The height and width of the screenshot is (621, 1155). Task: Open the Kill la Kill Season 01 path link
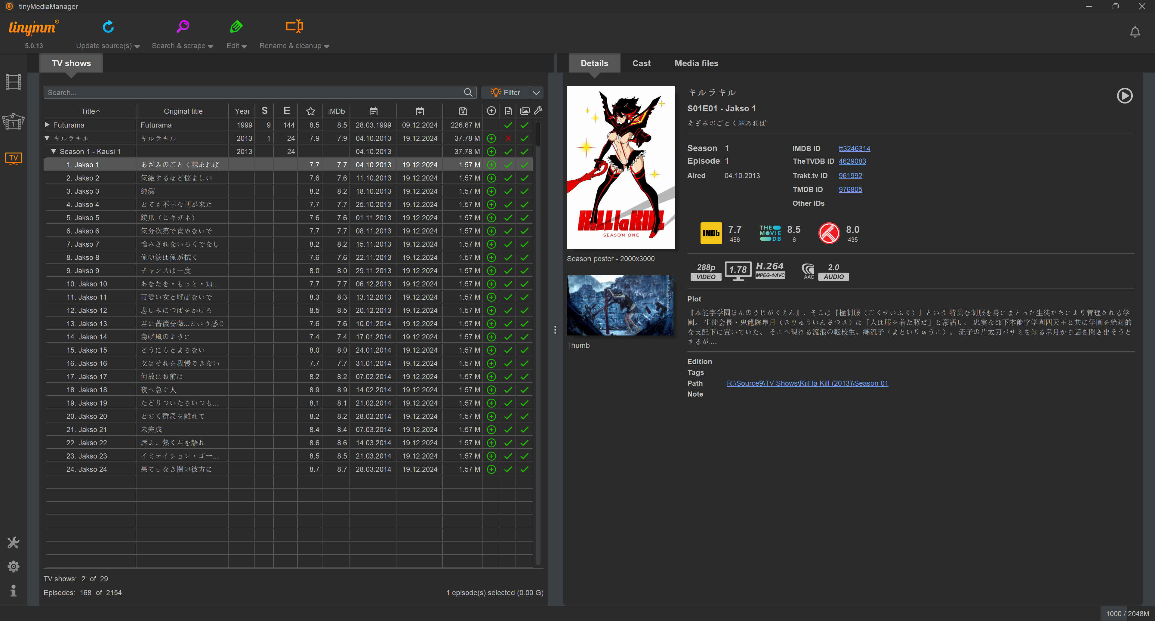point(807,383)
